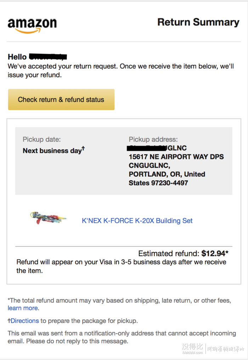Click the dagger symbol before Directions
Screen dimensions: 248x361
[9, 321]
